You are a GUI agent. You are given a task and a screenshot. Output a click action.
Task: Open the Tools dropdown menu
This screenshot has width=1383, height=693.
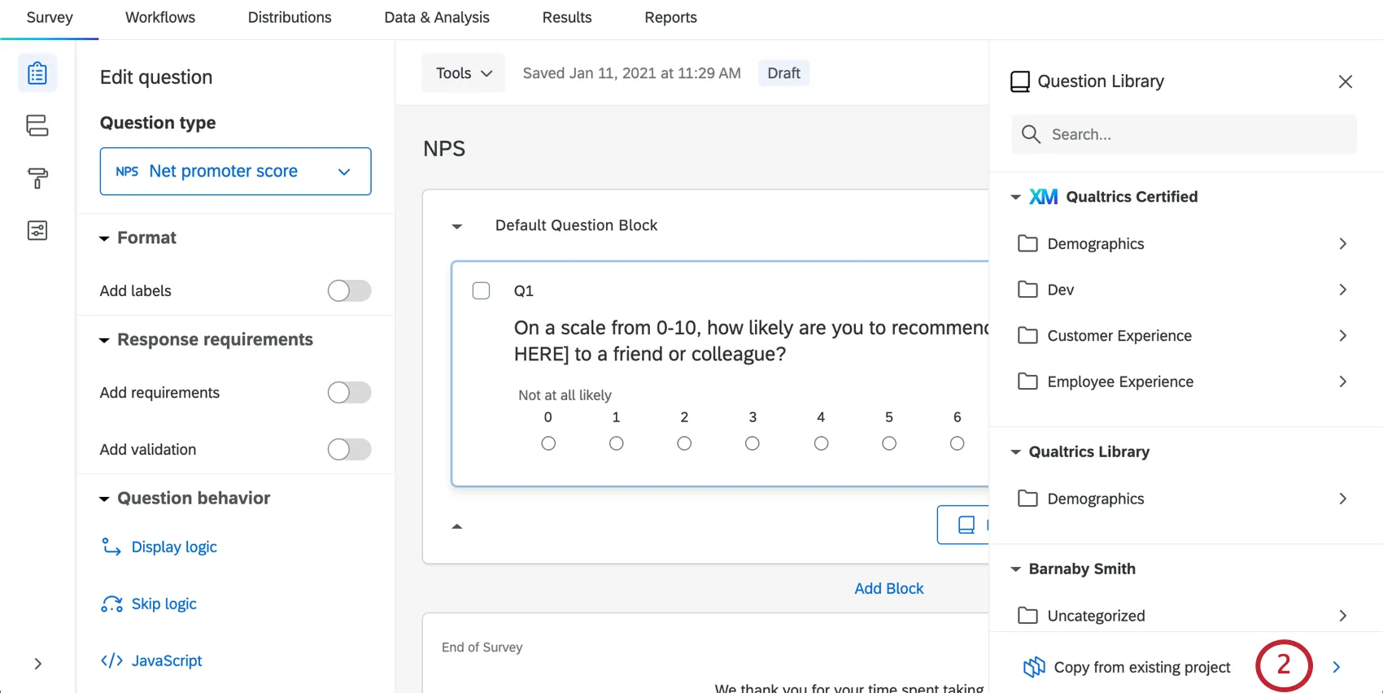pyautogui.click(x=463, y=73)
